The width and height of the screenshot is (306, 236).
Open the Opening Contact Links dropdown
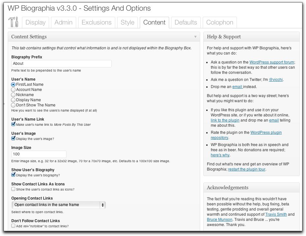tap(58, 205)
